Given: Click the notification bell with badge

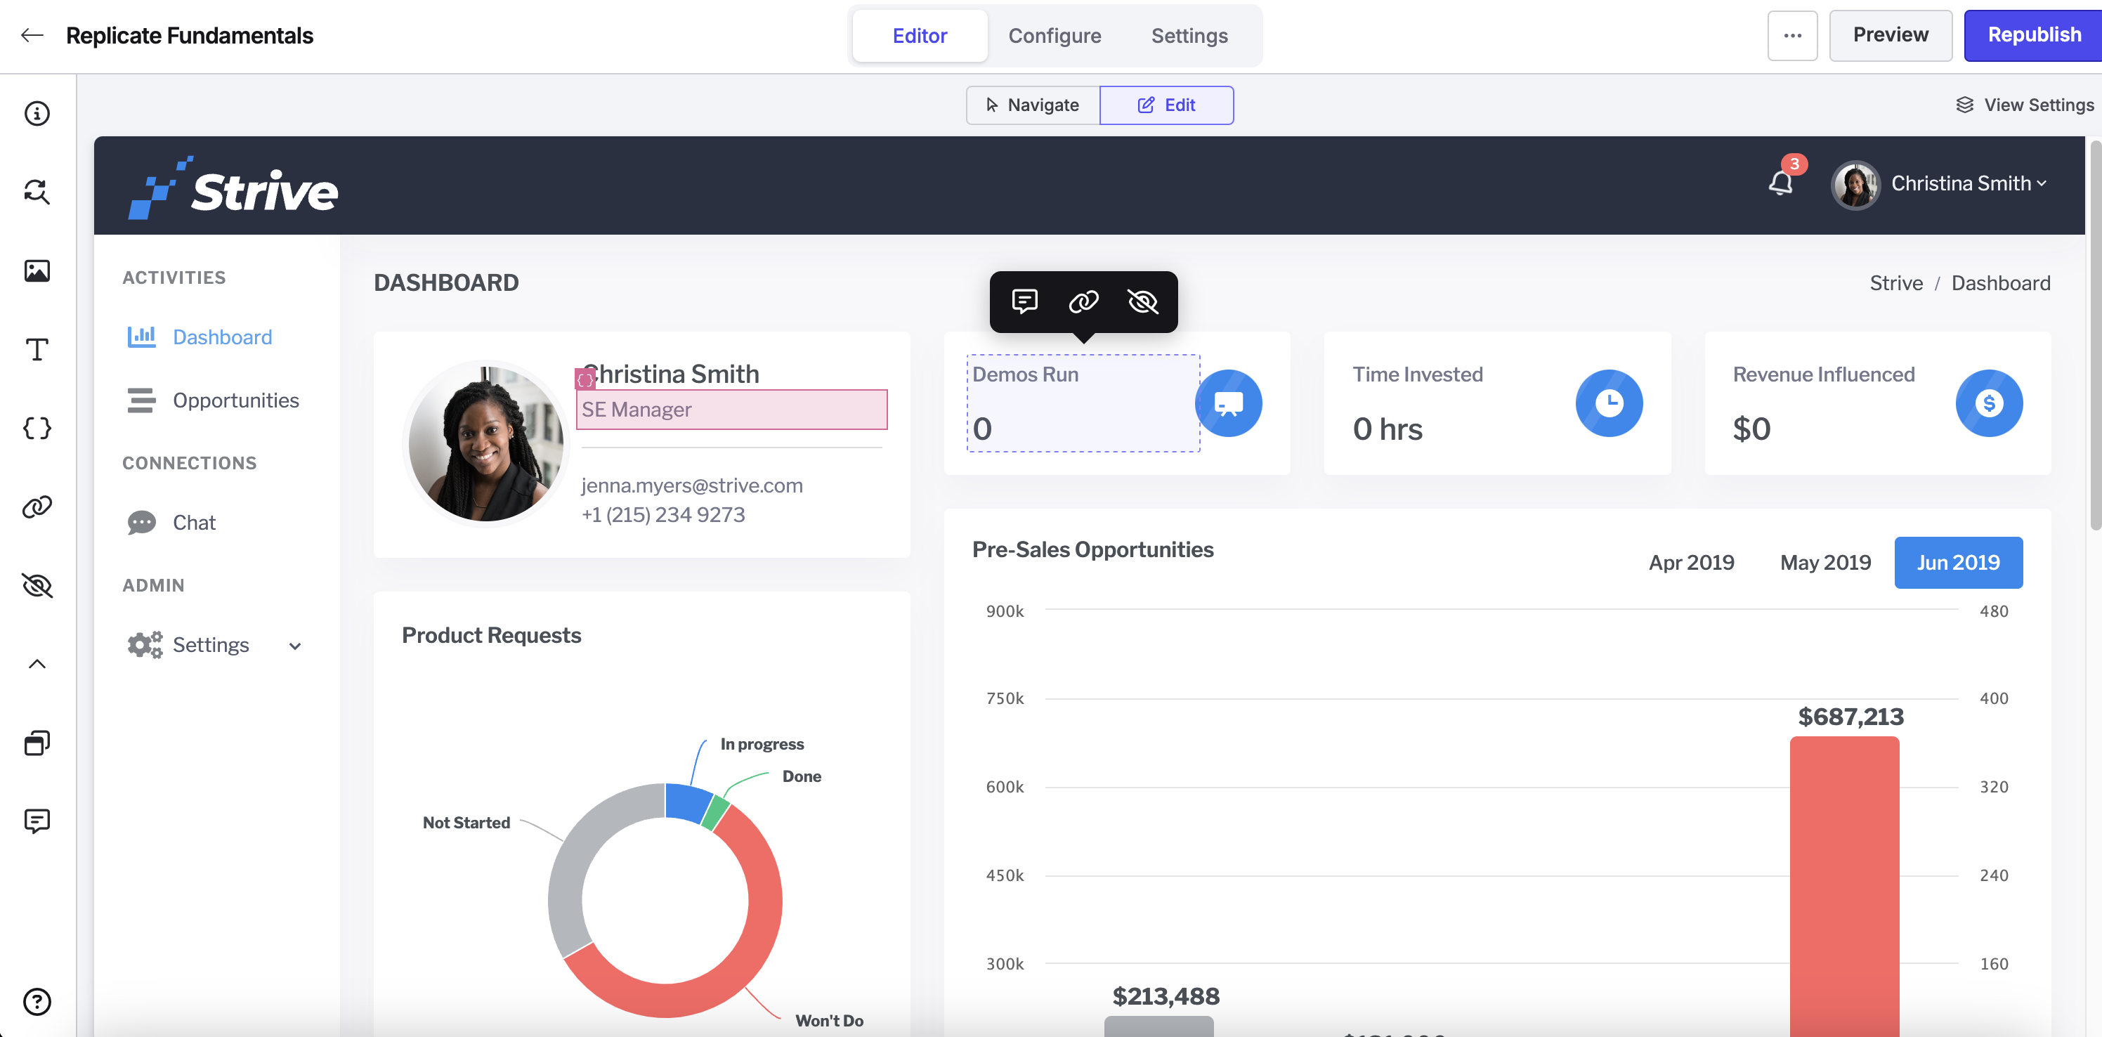Looking at the screenshot, I should (x=1782, y=182).
